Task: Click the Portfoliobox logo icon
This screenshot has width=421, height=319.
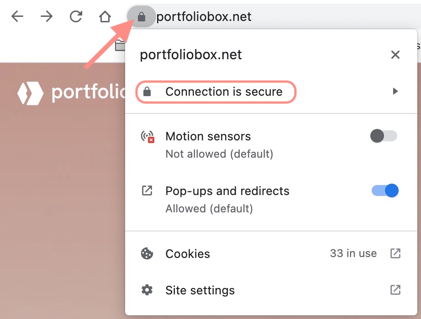Action: pos(30,93)
